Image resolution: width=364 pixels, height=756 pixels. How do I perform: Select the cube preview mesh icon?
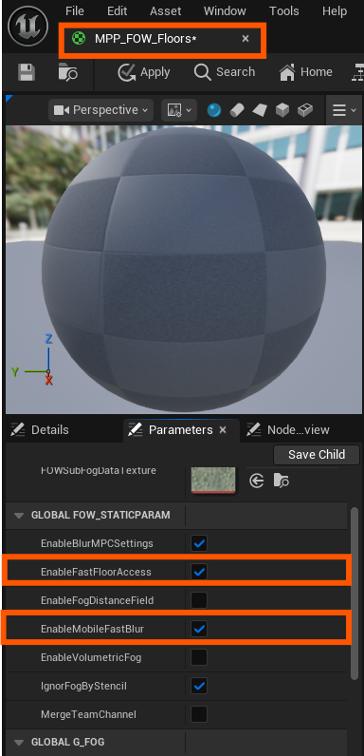point(282,110)
